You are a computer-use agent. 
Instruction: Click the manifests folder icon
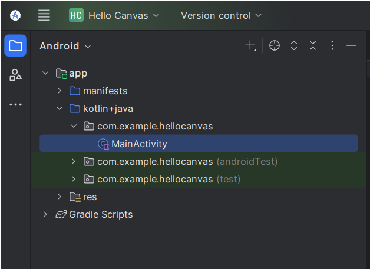click(x=75, y=91)
